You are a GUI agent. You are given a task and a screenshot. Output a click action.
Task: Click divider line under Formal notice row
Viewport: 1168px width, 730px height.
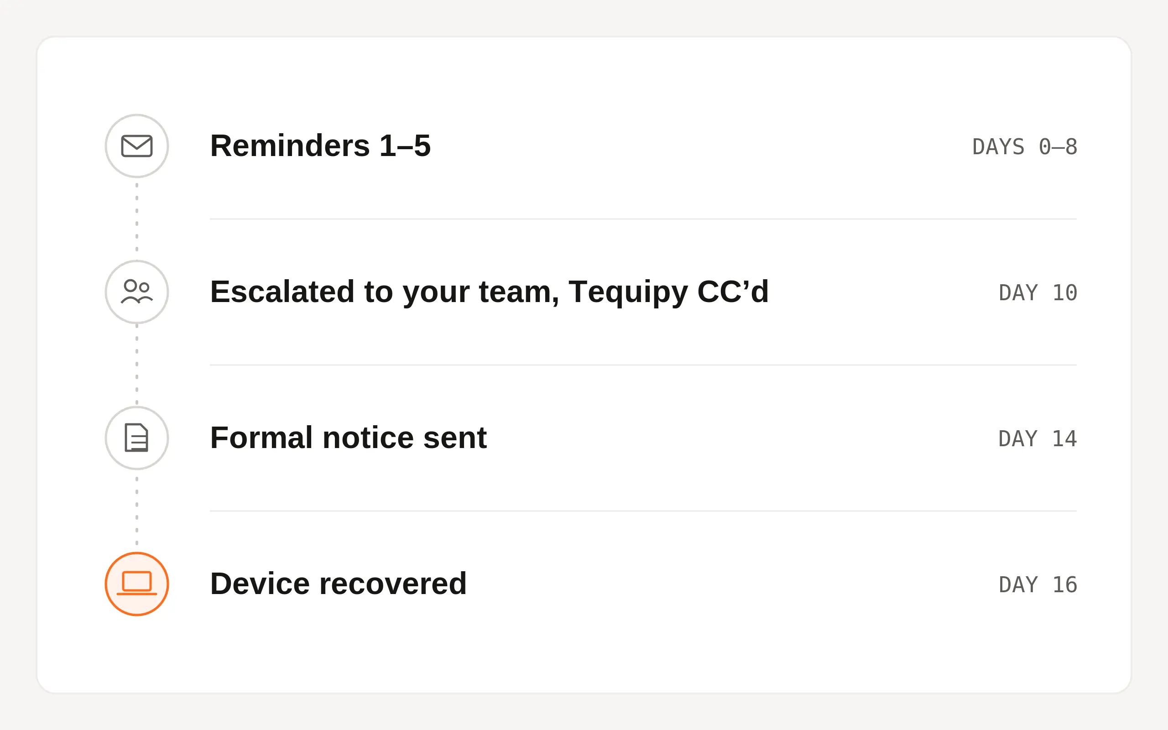tap(643, 511)
